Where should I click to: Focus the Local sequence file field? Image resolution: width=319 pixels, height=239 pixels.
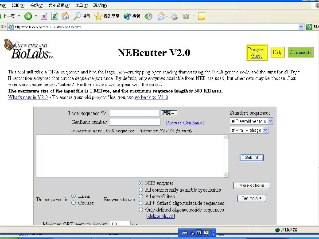[135, 113]
